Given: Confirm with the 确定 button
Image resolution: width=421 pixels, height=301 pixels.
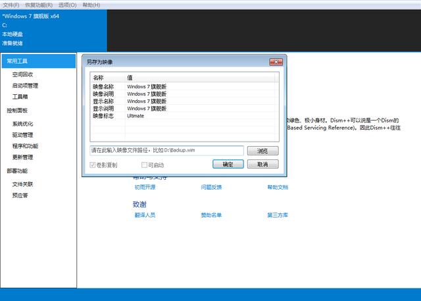Looking at the screenshot, I should click(228, 164).
